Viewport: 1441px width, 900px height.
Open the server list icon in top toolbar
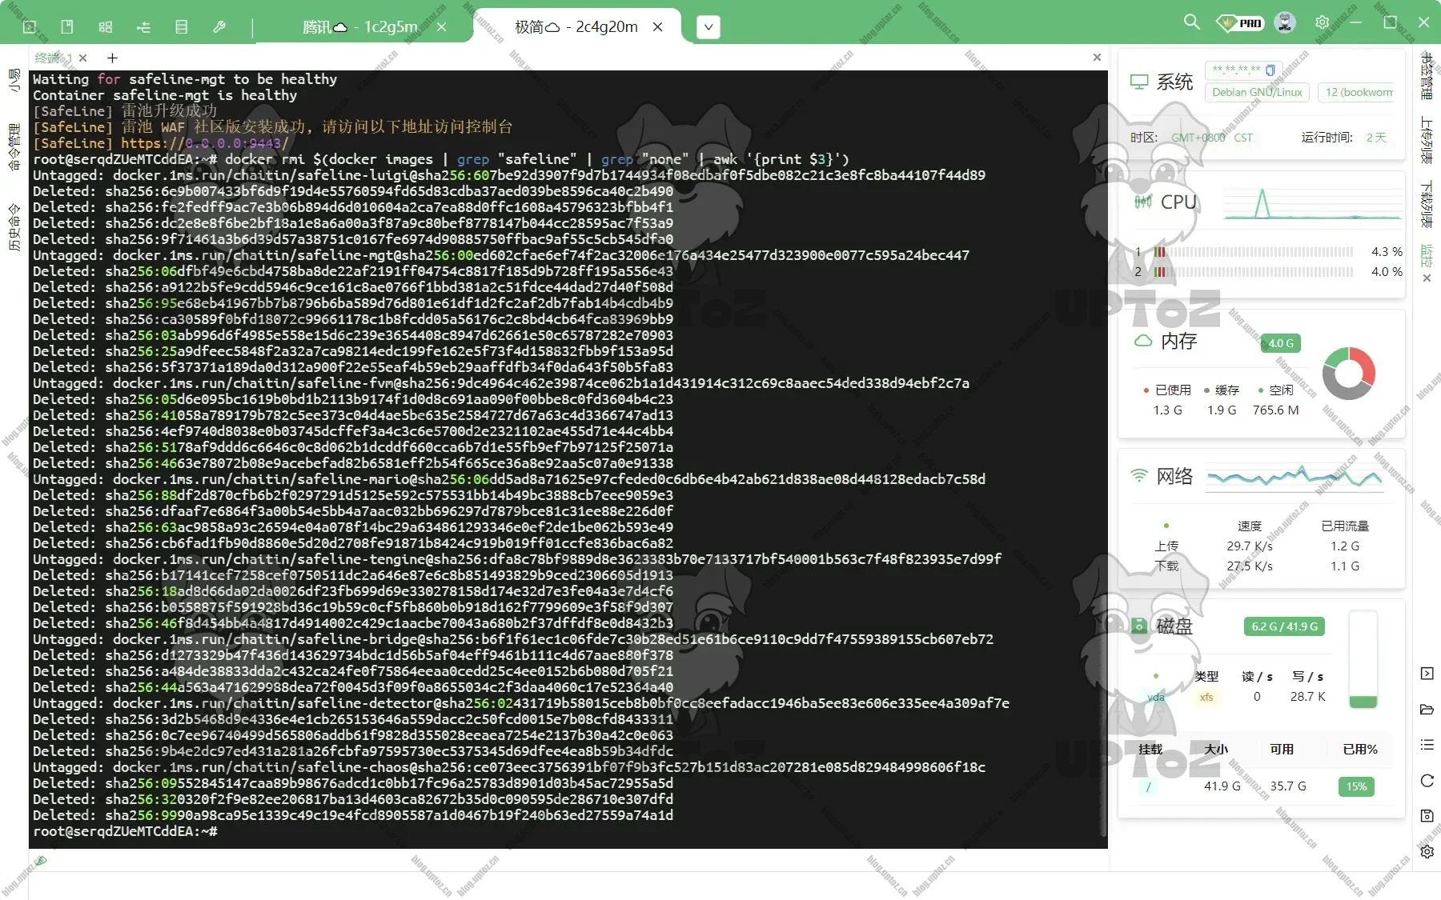pos(182,26)
